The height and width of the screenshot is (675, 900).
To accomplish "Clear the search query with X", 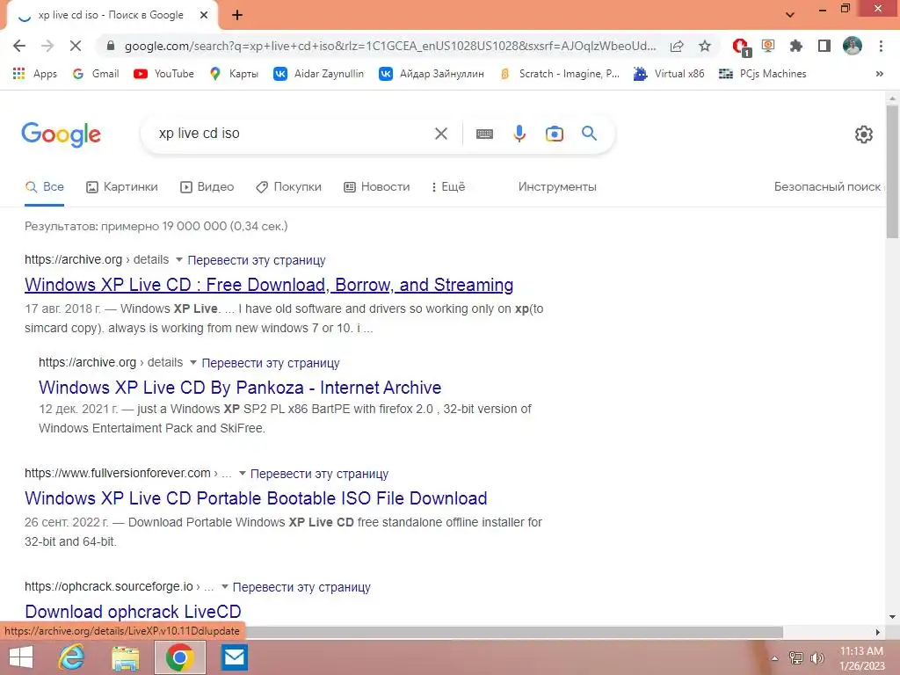I will coord(441,134).
